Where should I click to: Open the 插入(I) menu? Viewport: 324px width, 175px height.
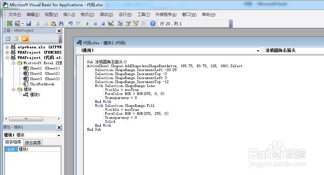[69, 15]
